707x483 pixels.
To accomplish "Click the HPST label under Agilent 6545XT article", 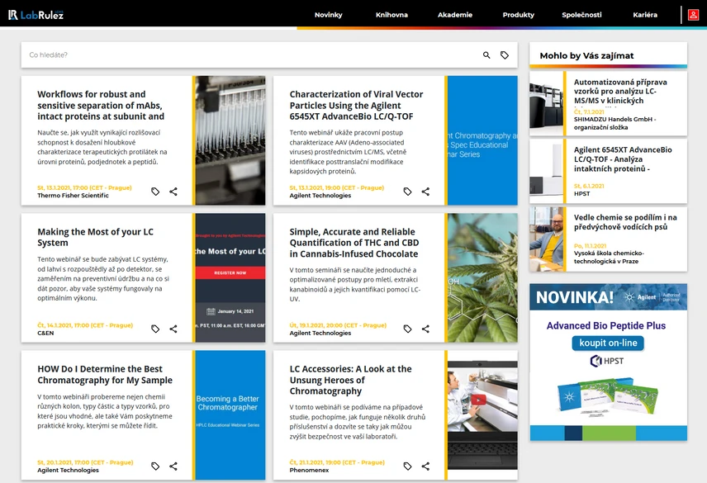I will coord(581,194).
